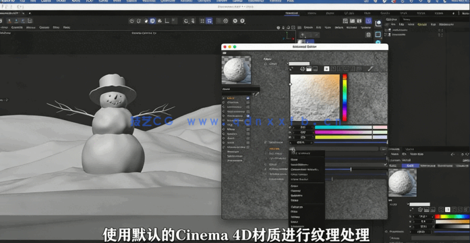The width and height of the screenshot is (470, 243).
Task: Disable the Reflectance channel checkbox
Action: coord(248,116)
